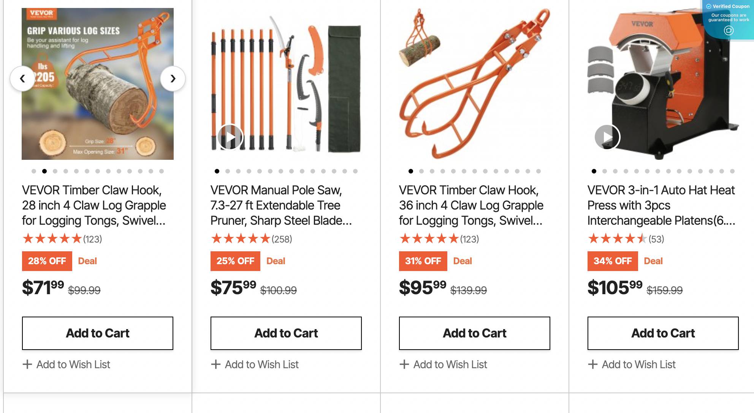Open the Deal tag next to 25% OFF
The width and height of the screenshot is (754, 413).
pos(276,261)
